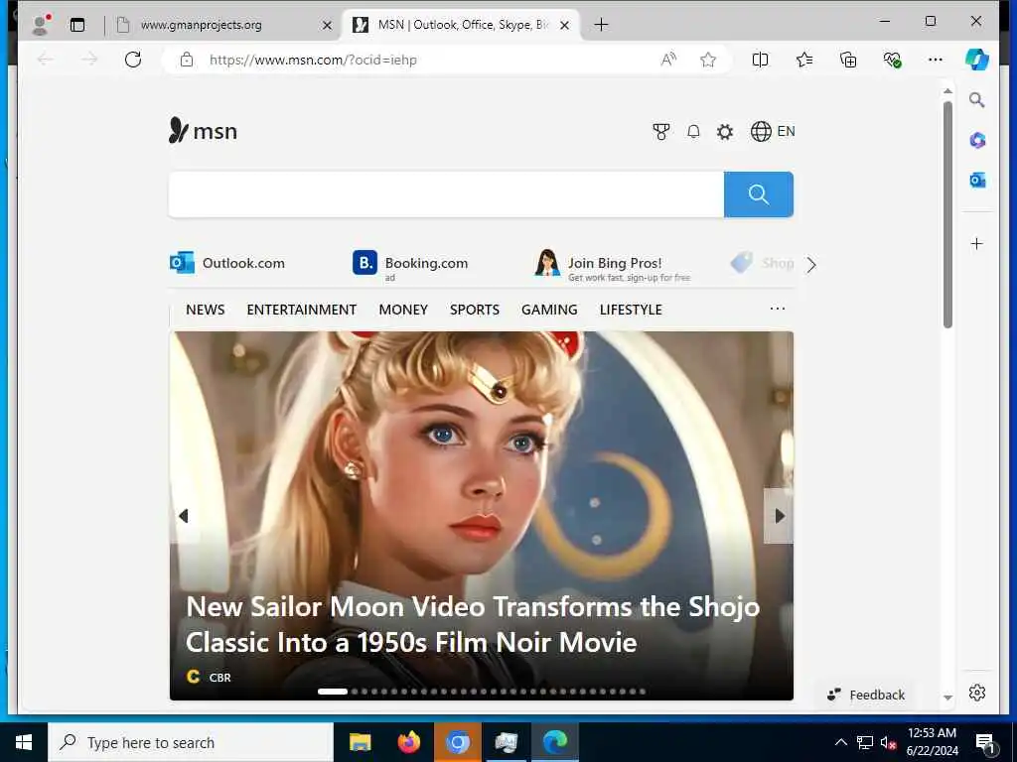The image size is (1017, 762).
Task: Open the Join Bing Pros! link
Action: click(613, 266)
